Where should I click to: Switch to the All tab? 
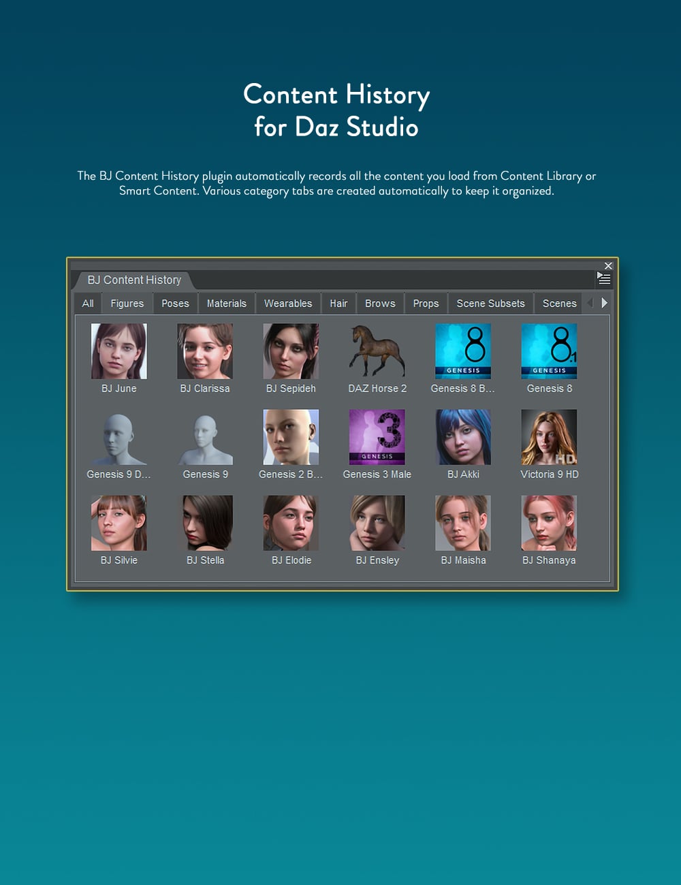(88, 304)
